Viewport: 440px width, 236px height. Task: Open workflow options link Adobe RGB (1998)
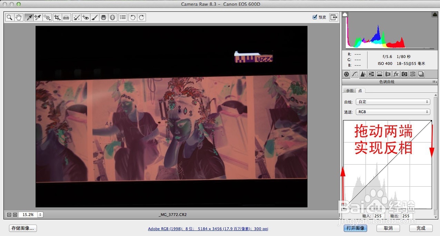(x=208, y=229)
